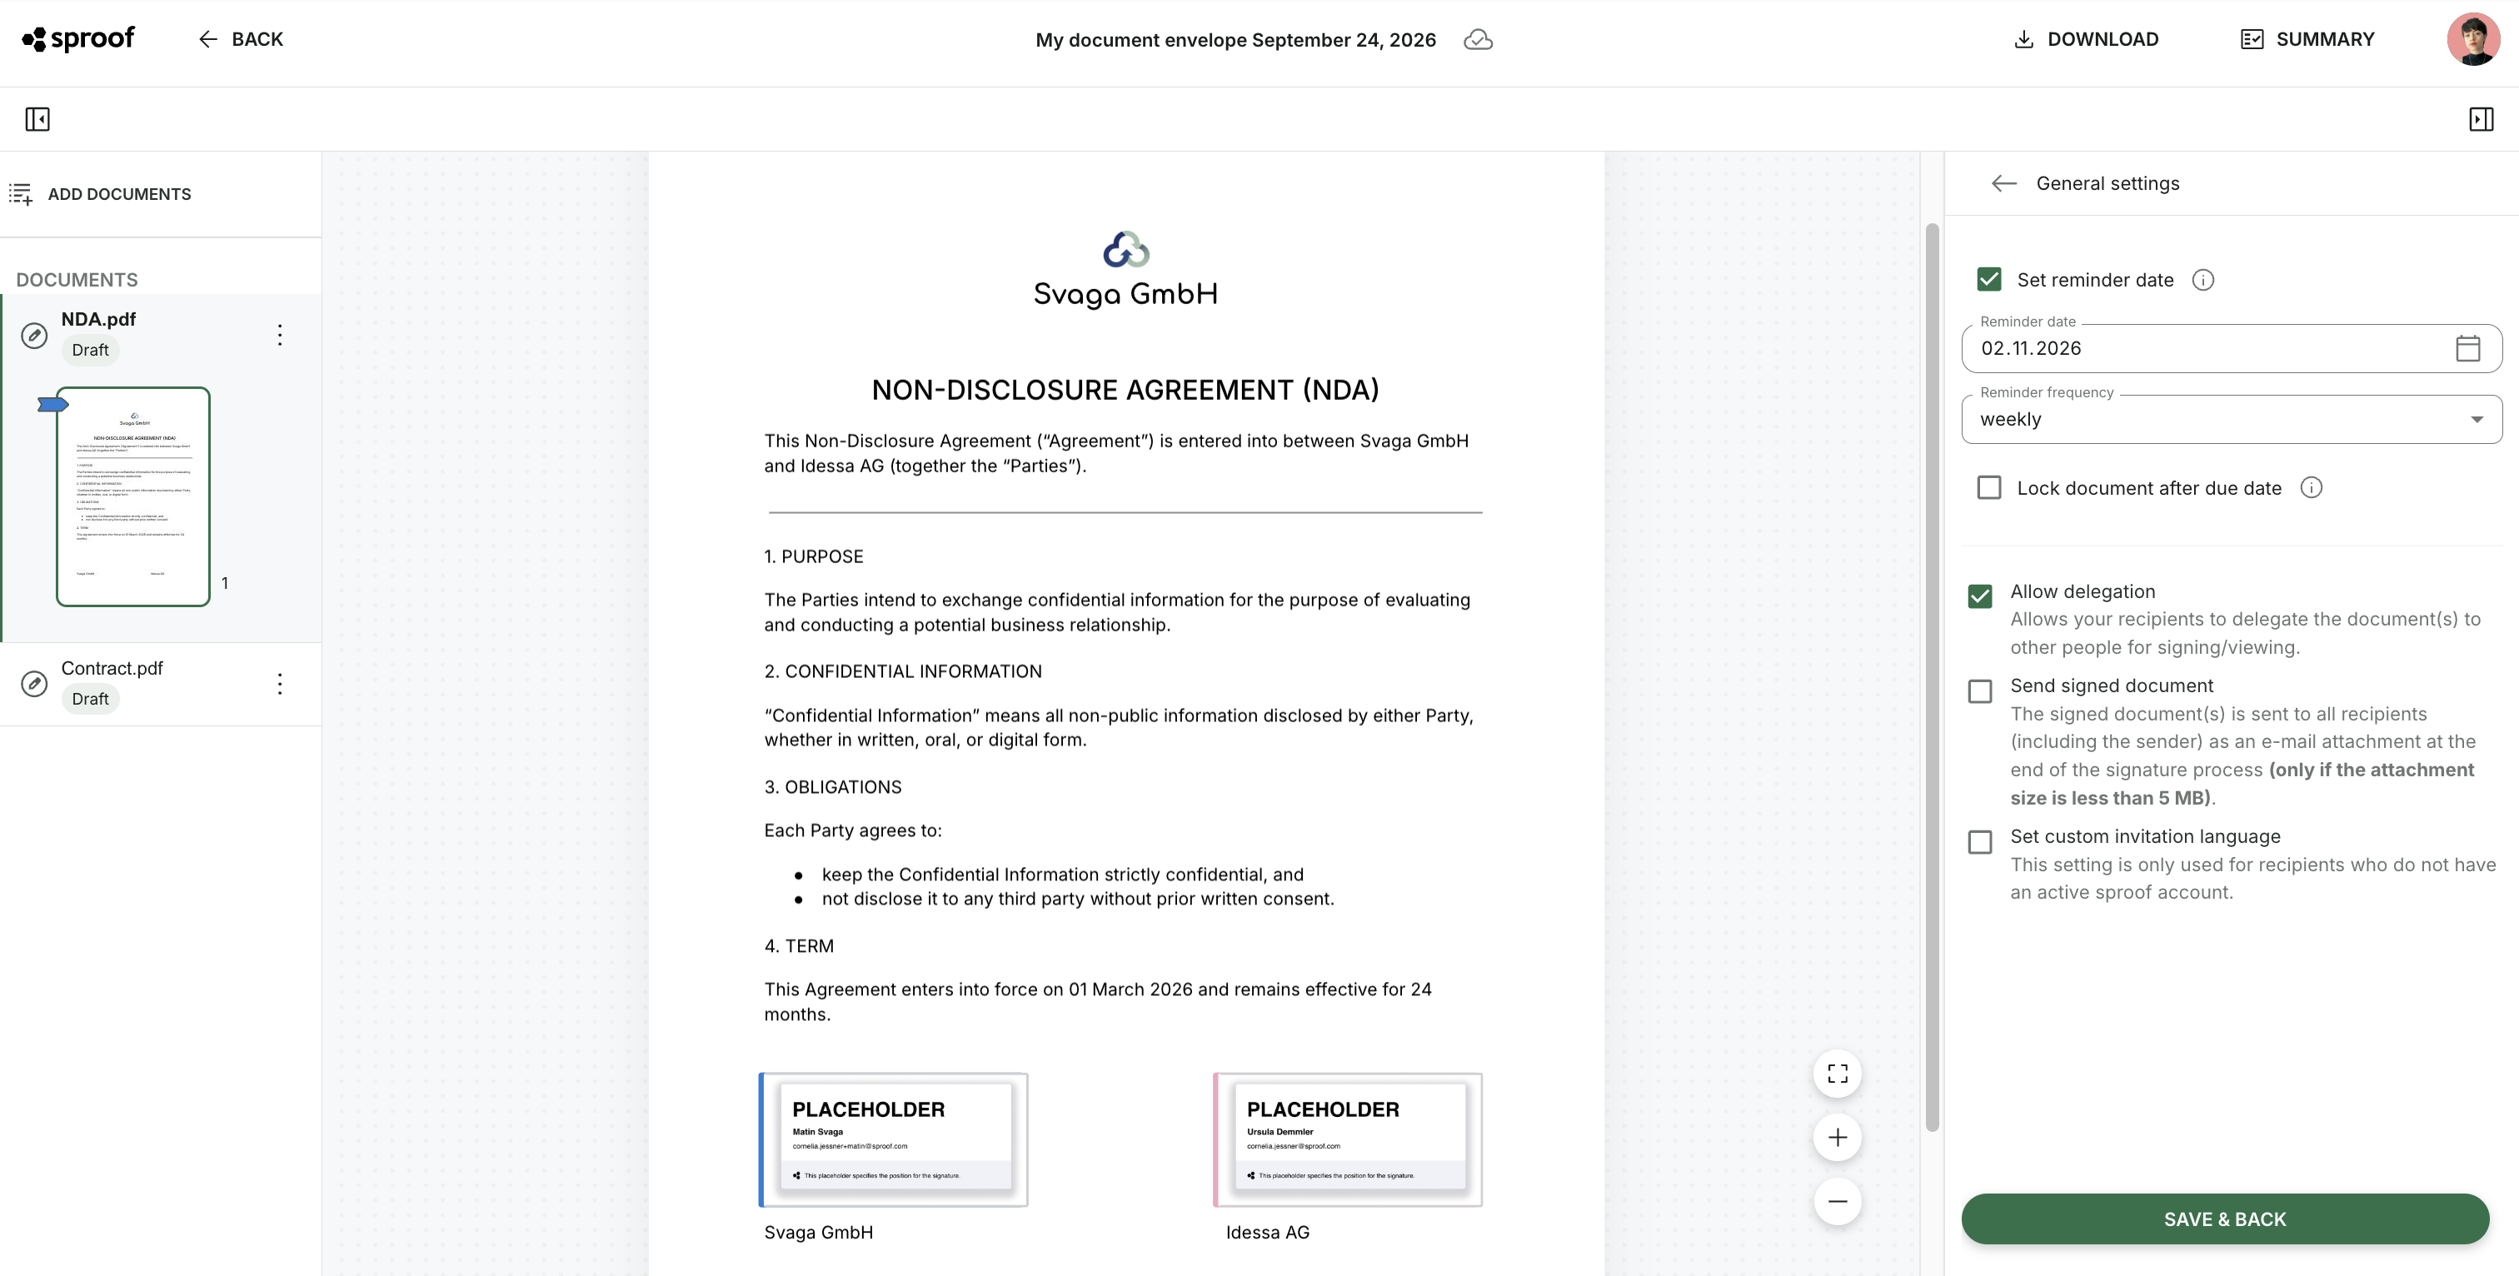Zoom in on the document with plus
Image resolution: width=2519 pixels, height=1276 pixels.
click(1837, 1137)
